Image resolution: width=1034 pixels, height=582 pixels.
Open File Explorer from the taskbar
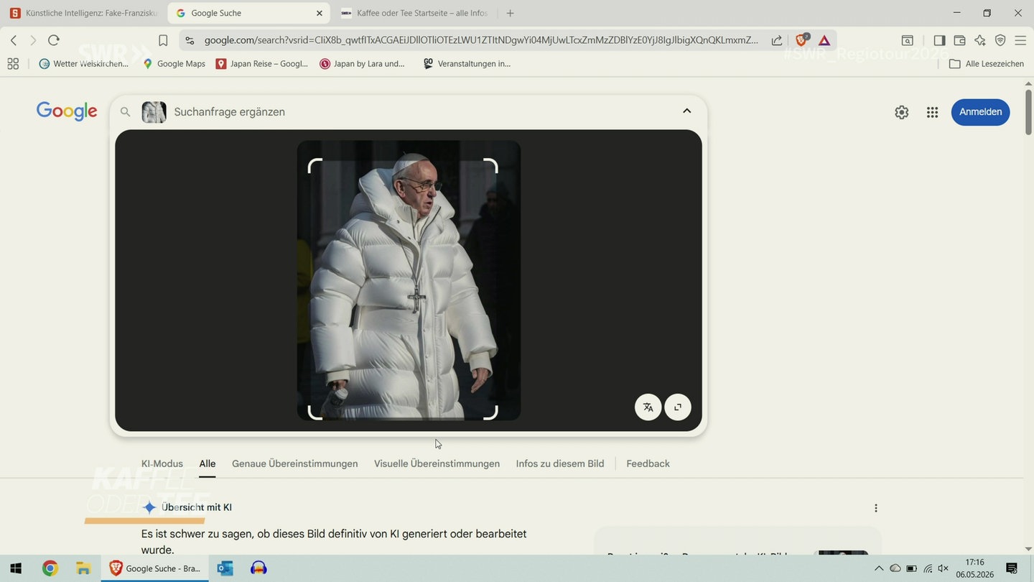pos(83,568)
